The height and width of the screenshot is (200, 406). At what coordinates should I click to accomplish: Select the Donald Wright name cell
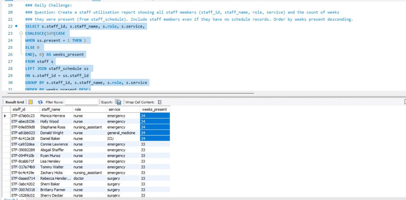click(55, 133)
